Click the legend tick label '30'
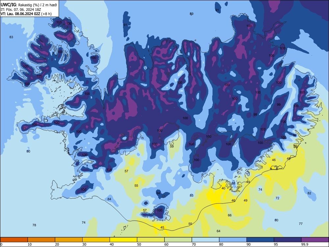 click(84, 244)
